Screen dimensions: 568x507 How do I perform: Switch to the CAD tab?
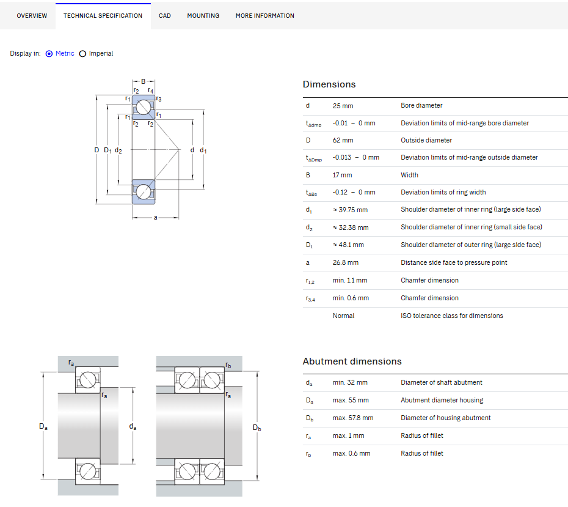click(x=164, y=15)
